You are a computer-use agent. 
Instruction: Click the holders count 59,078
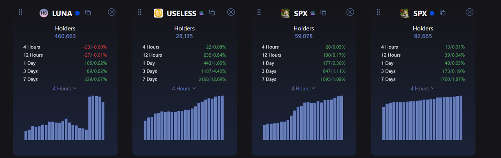click(x=304, y=36)
